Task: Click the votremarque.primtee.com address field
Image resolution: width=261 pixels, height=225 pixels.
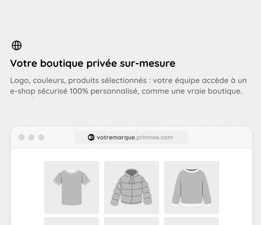Action: pyautogui.click(x=132, y=137)
